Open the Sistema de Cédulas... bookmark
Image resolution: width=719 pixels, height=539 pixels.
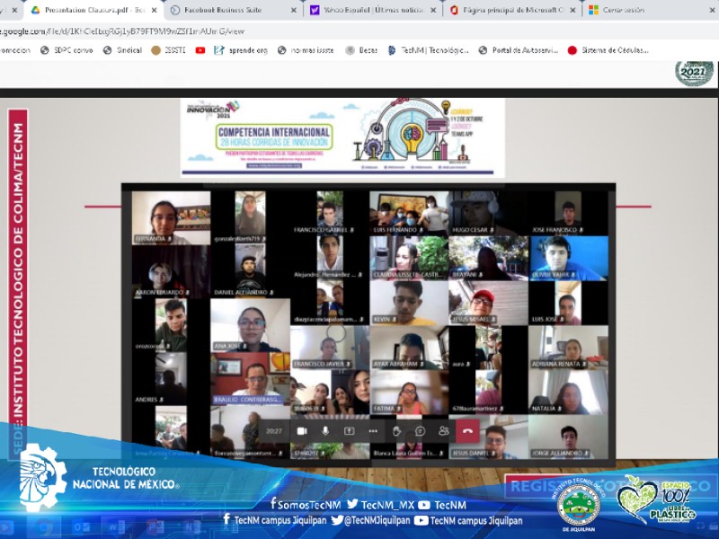click(608, 50)
